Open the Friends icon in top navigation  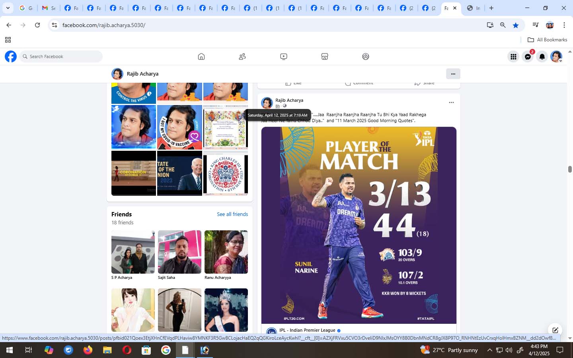242,56
